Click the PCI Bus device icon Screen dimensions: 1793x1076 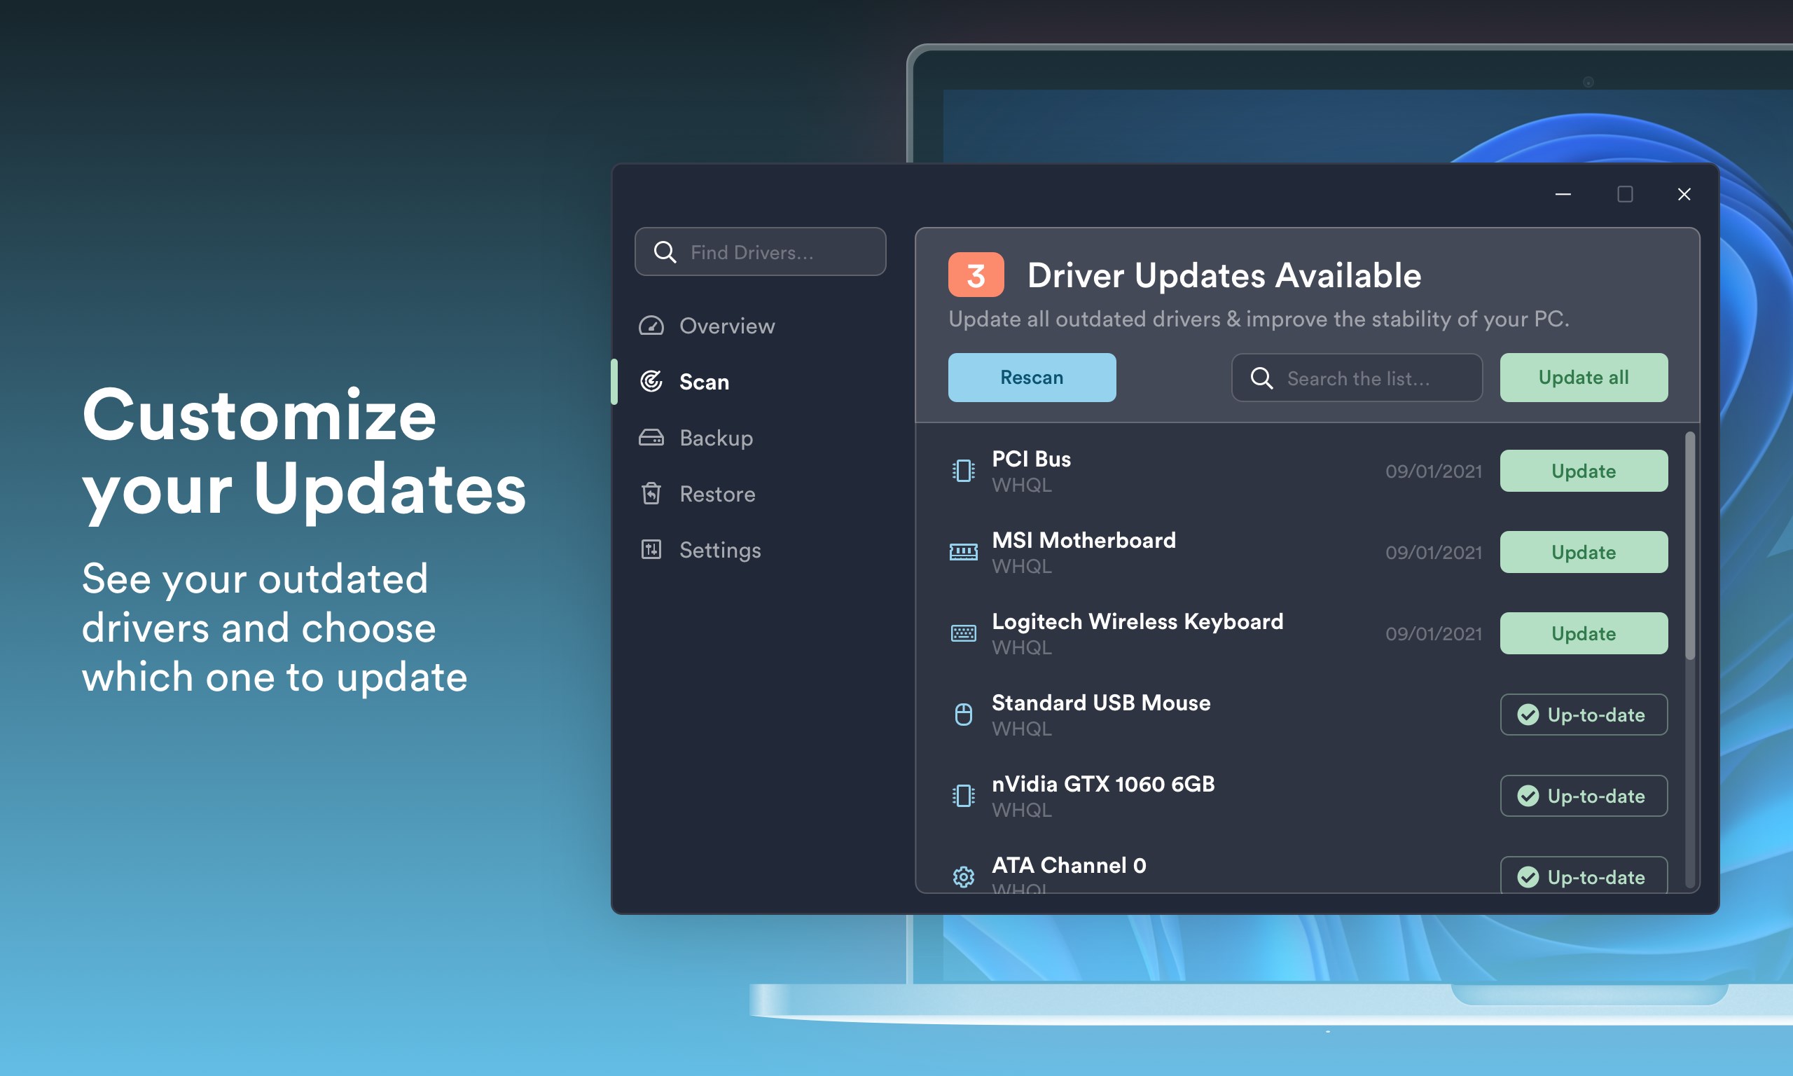pyautogui.click(x=960, y=470)
